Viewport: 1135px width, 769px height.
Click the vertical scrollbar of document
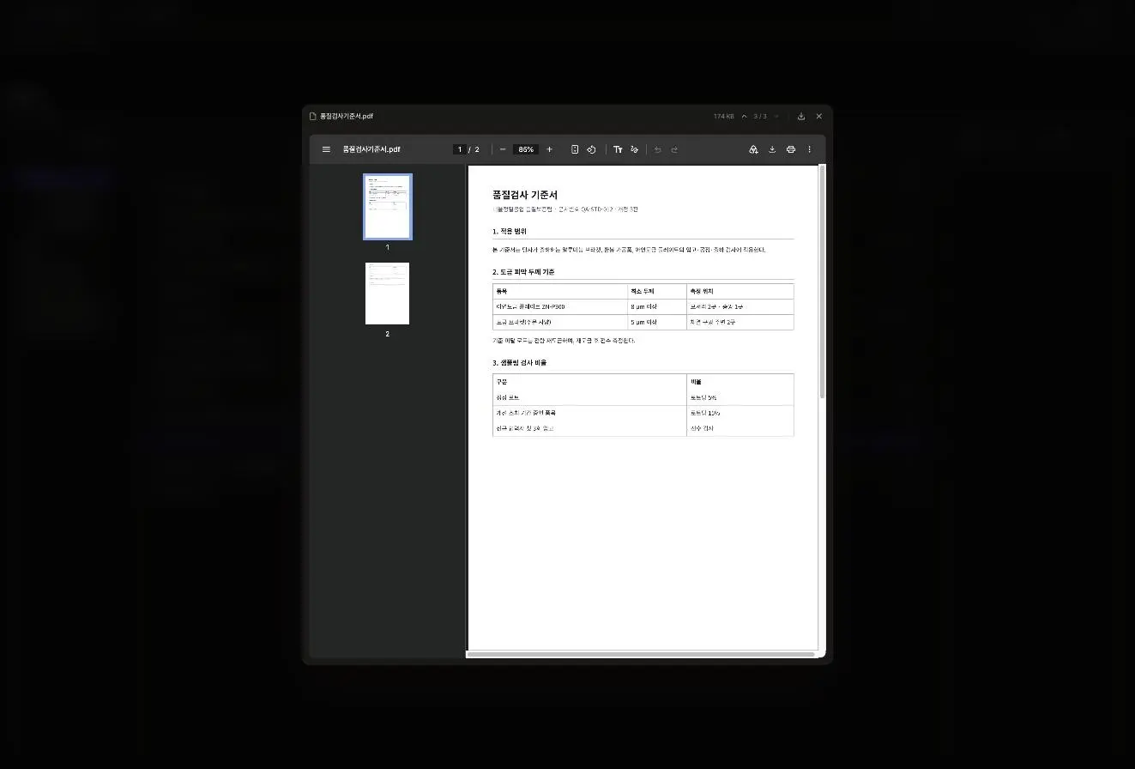click(x=822, y=282)
